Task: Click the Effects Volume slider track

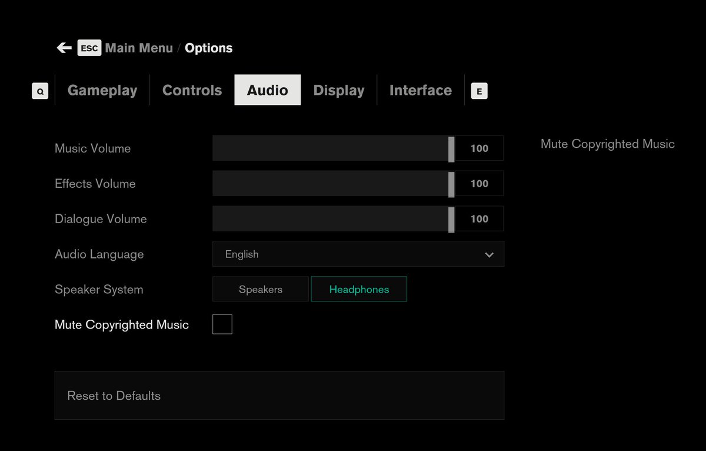Action: click(329, 184)
